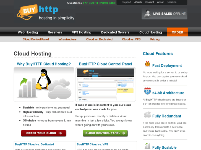The width and height of the screenshot is (201, 150).
Task: Open the Pricing submenu link
Action: coord(155,39)
